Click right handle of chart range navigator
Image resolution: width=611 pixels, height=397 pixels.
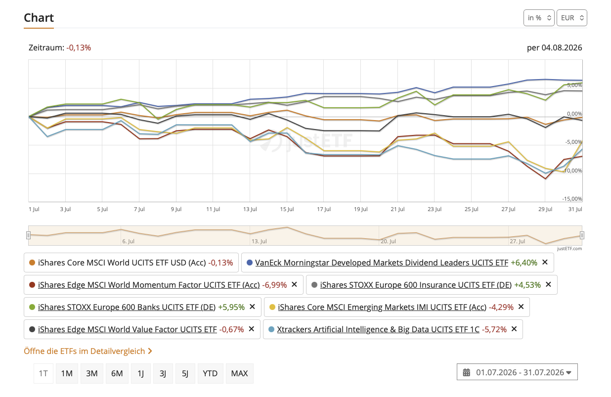pyautogui.click(x=582, y=235)
